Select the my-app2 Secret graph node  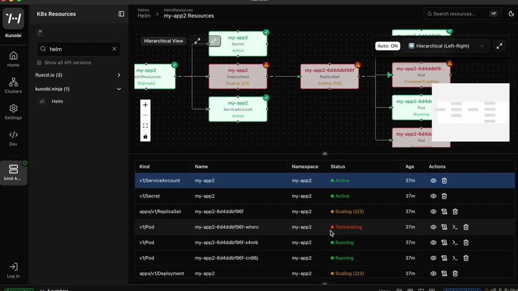238,44
